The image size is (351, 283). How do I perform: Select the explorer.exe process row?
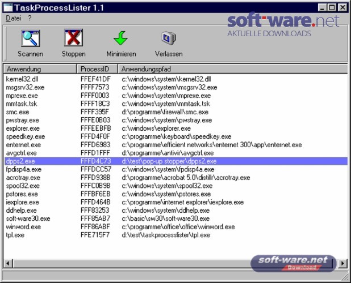176,128
